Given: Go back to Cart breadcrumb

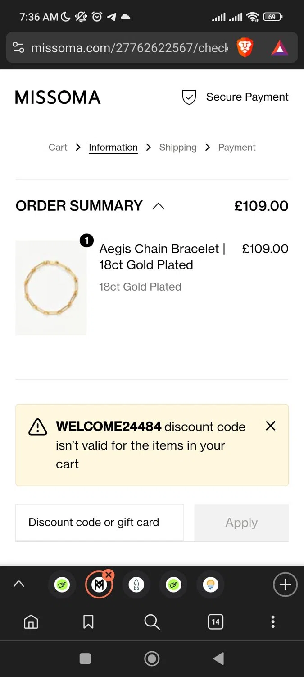Looking at the screenshot, I should tap(58, 148).
